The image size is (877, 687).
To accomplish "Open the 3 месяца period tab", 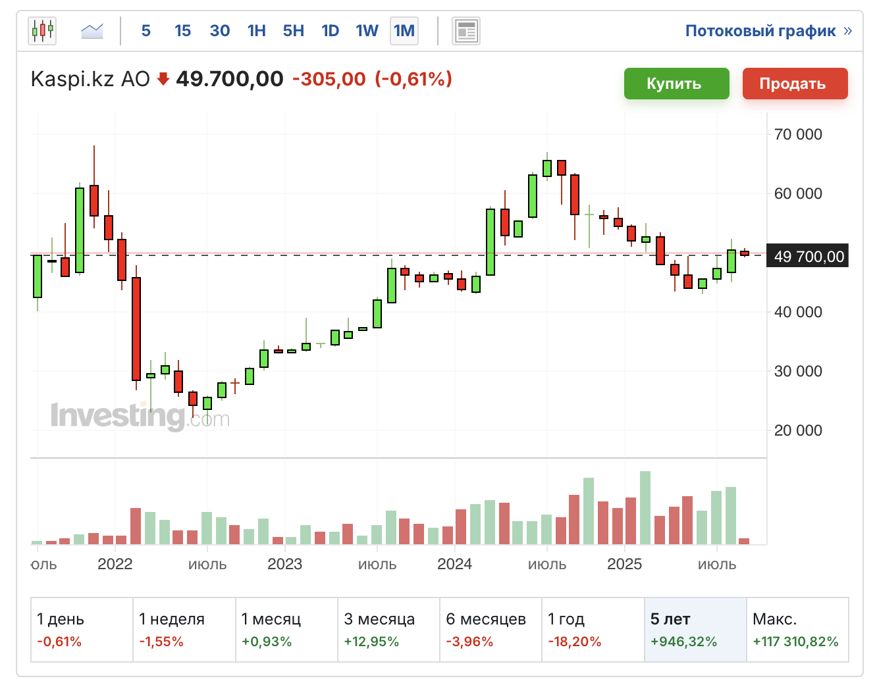I will point(388,629).
